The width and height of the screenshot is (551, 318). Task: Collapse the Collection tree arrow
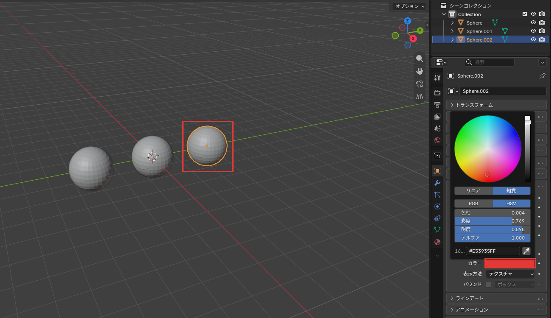pyautogui.click(x=444, y=14)
